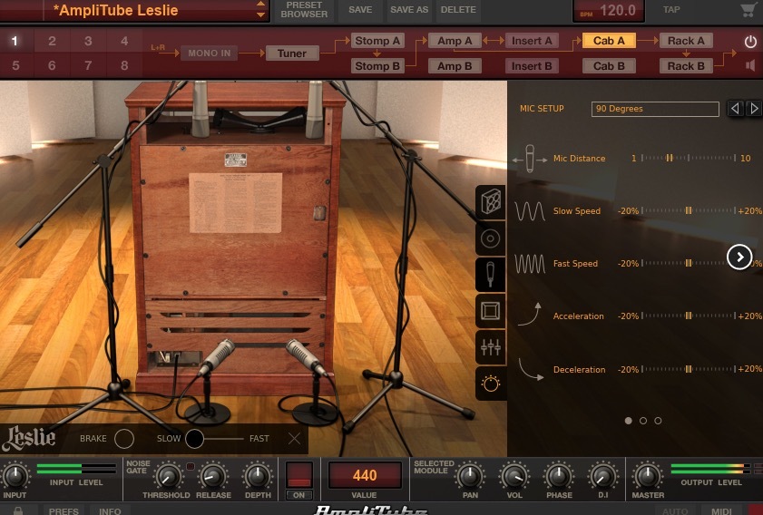
Task: Click the MIDI button
Action: coord(721,511)
